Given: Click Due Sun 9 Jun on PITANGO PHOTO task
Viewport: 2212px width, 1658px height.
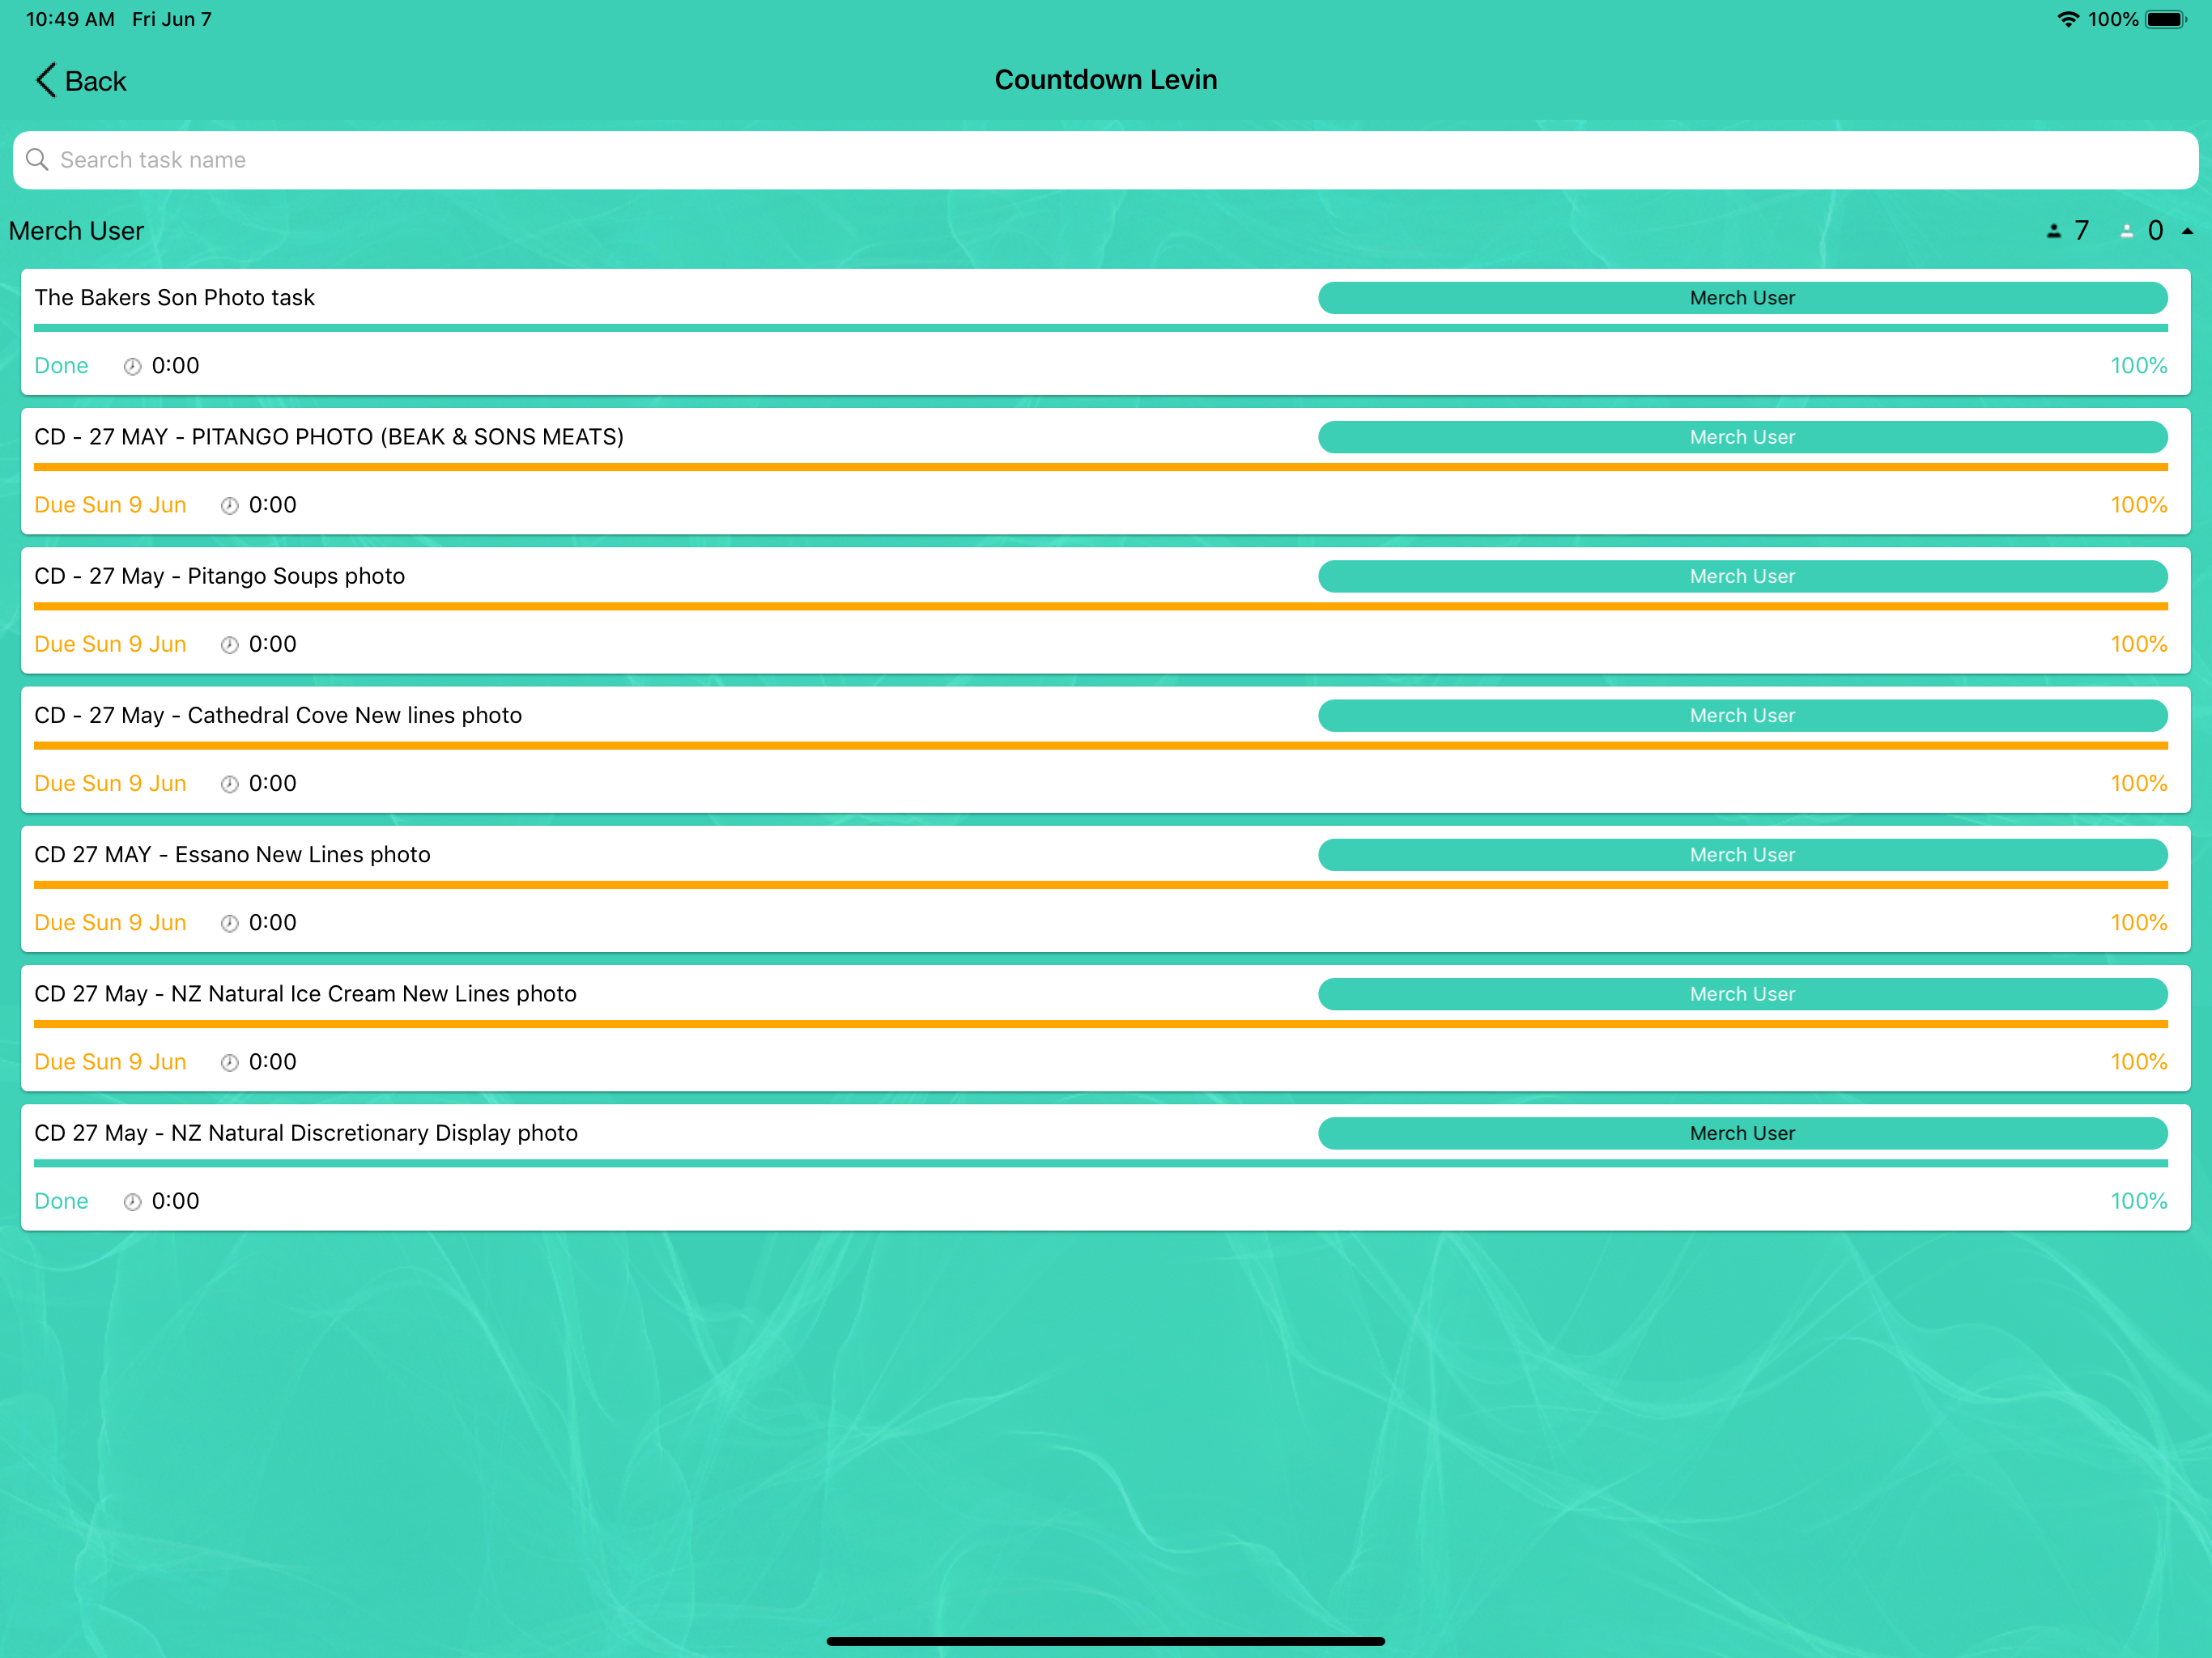Looking at the screenshot, I should (x=110, y=505).
